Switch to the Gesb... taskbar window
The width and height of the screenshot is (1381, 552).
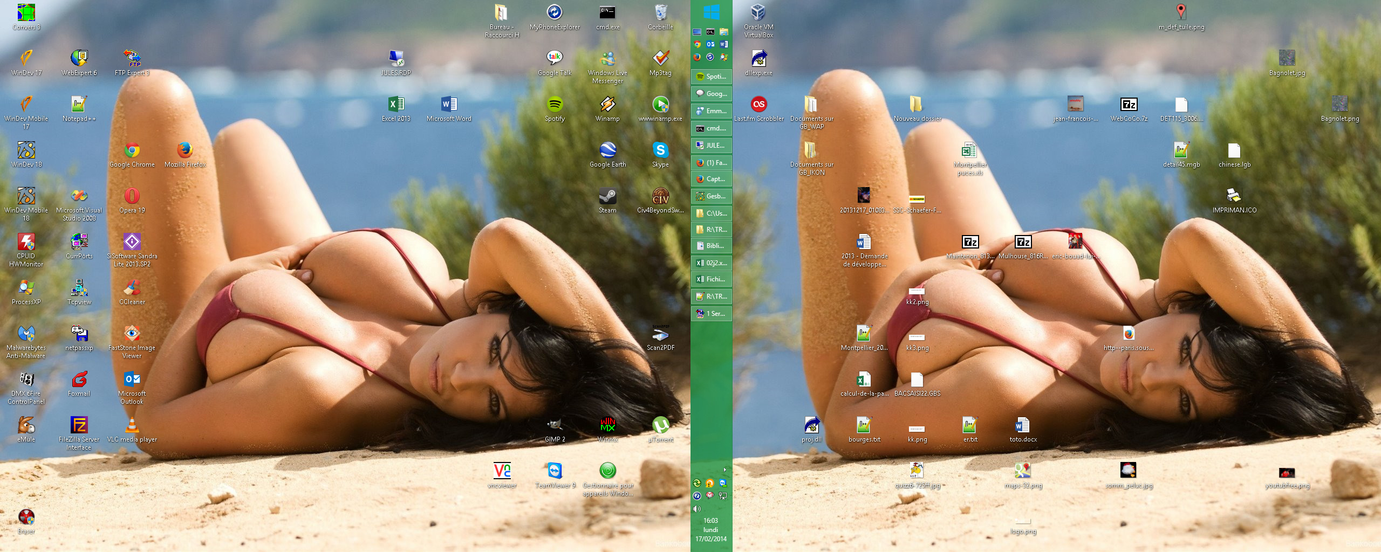pos(711,196)
